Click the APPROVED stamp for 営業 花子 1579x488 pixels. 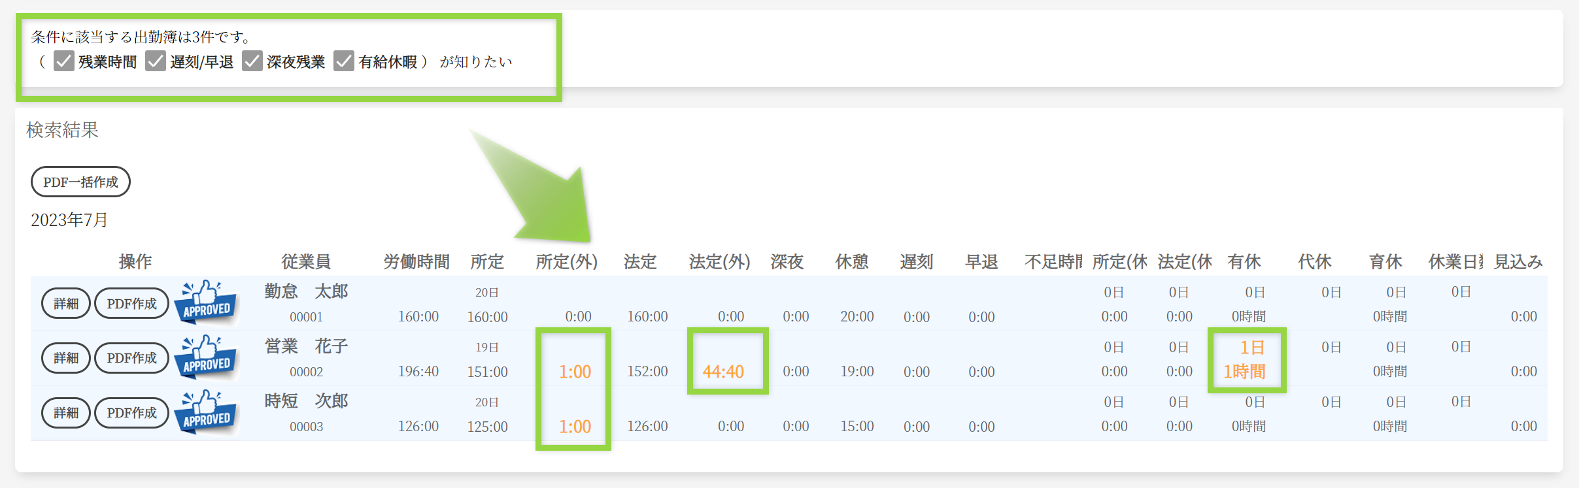(x=207, y=357)
